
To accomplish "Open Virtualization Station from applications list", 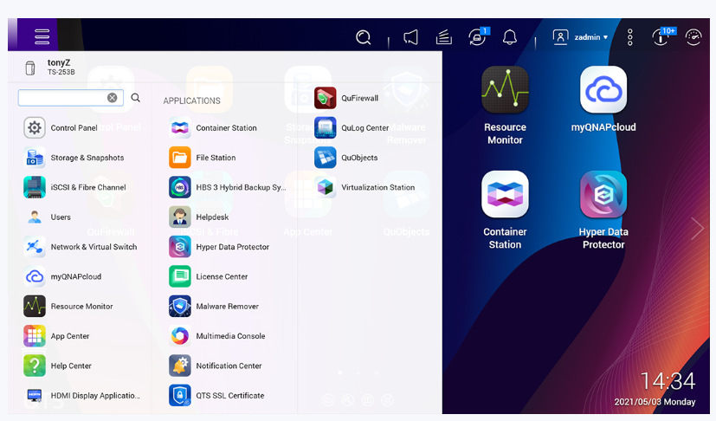I will pyautogui.click(x=377, y=187).
